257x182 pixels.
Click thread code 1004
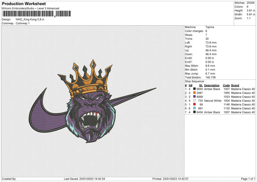tap(227, 101)
